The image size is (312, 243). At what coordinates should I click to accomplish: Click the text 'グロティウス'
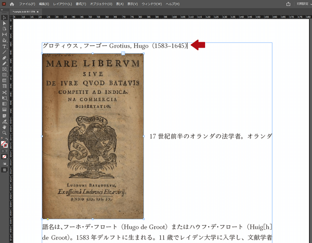coord(60,46)
